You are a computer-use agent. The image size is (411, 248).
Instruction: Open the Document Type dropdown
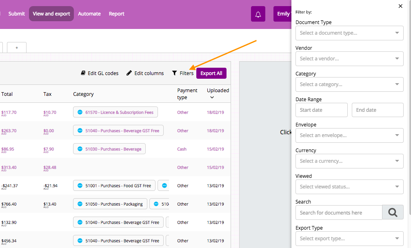349,33
